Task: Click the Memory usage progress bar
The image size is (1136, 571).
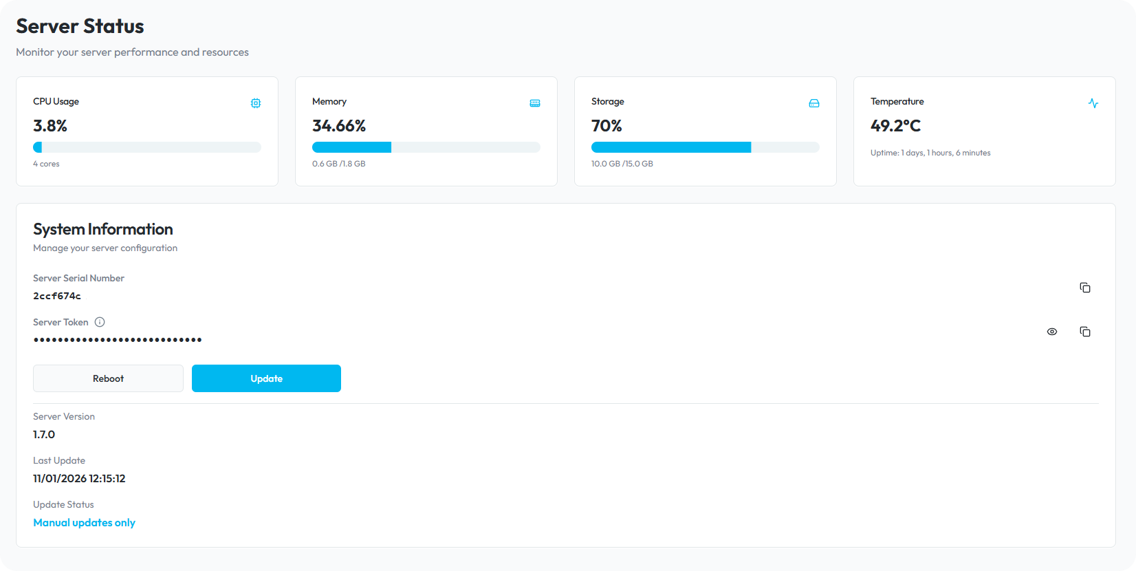Action: coord(426,147)
